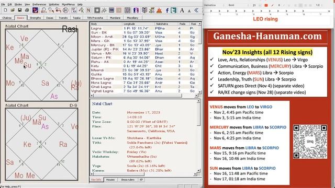Open the Modes menu
Viewport: 335px width, 188px height.
click(x=18, y=4)
